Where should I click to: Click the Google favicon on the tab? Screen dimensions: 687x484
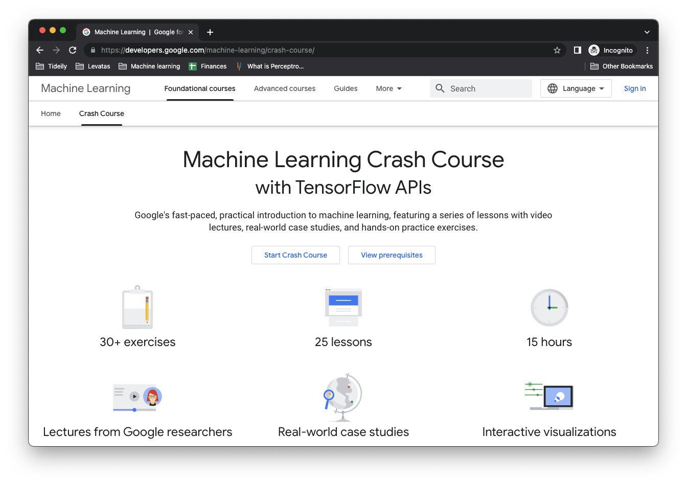[x=86, y=32]
